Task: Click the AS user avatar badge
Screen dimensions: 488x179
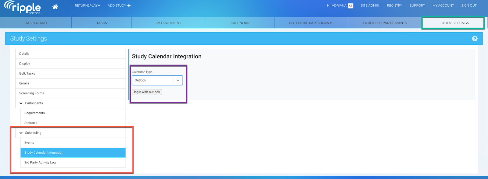Action: [350, 6]
